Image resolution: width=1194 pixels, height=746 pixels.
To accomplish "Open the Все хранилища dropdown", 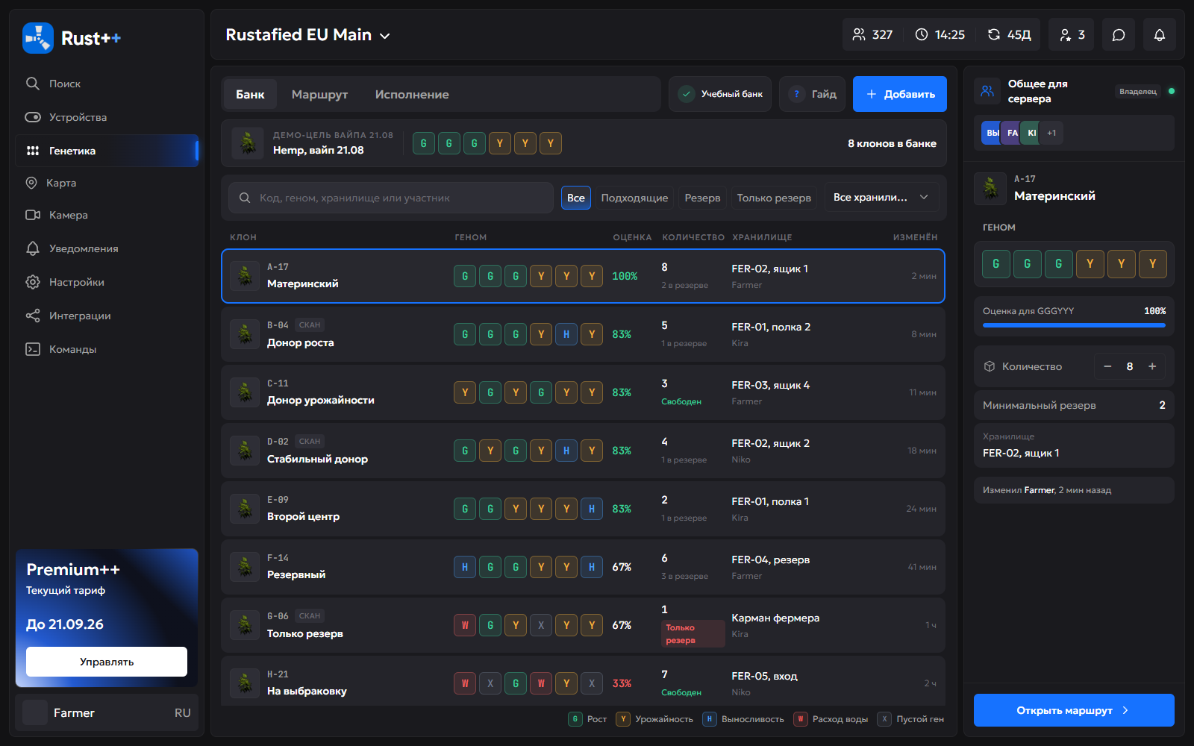I will (x=881, y=197).
